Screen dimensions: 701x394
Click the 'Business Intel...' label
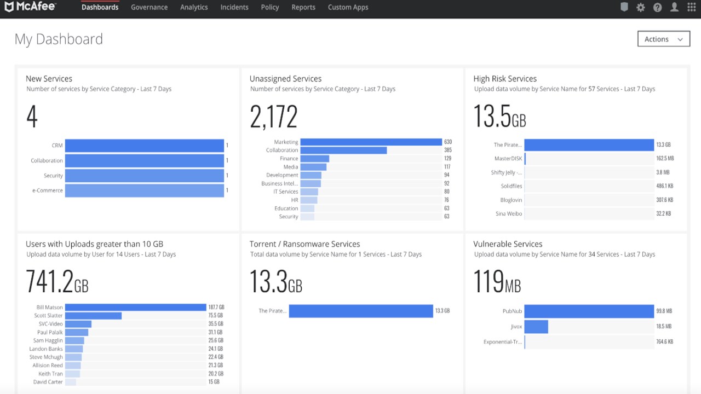[x=280, y=184]
